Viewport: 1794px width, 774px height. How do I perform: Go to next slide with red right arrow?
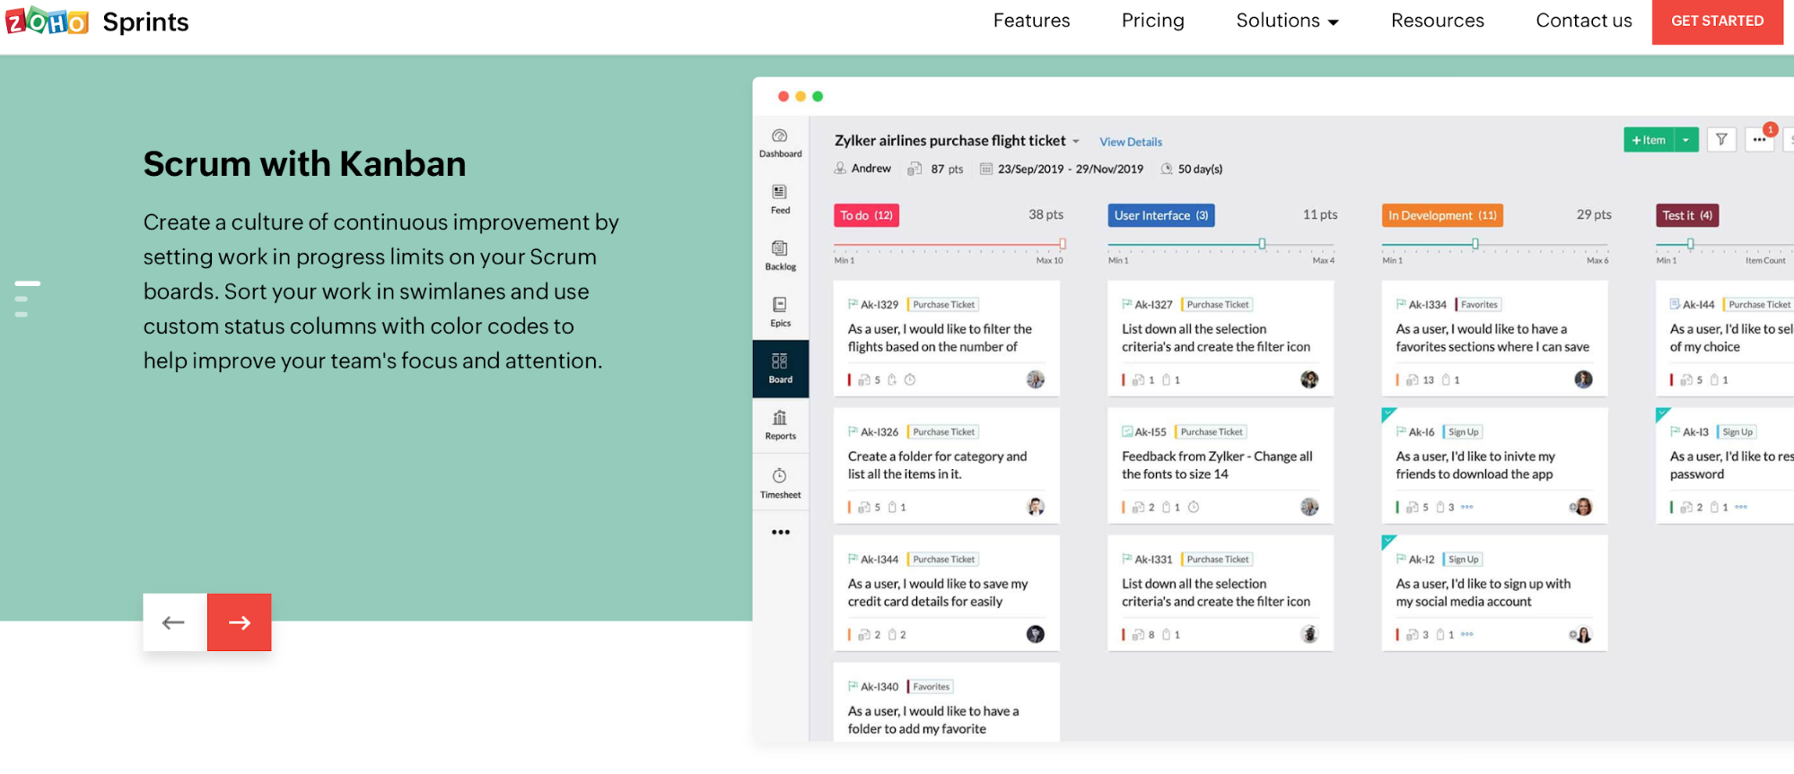click(x=240, y=622)
